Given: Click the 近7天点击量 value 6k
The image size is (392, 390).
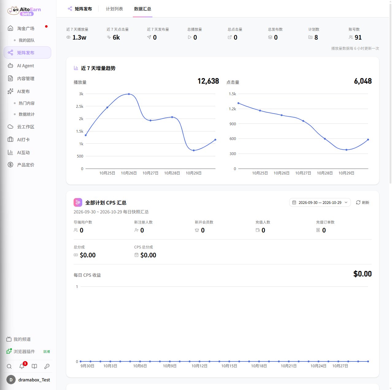Looking at the screenshot, I should coord(116,37).
